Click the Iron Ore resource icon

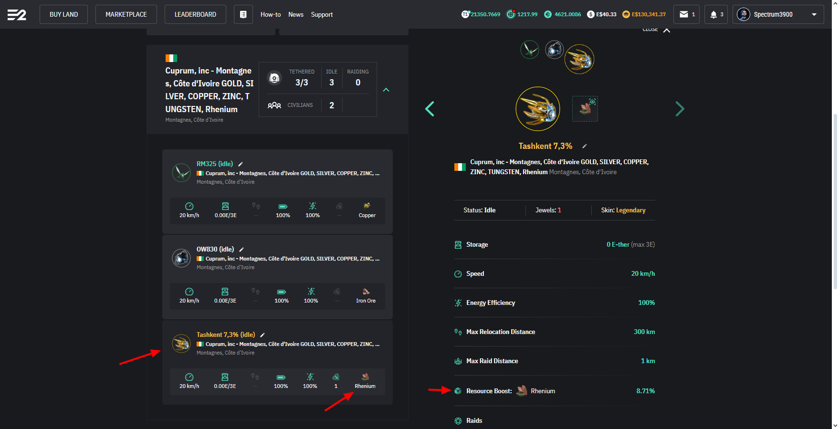366,292
